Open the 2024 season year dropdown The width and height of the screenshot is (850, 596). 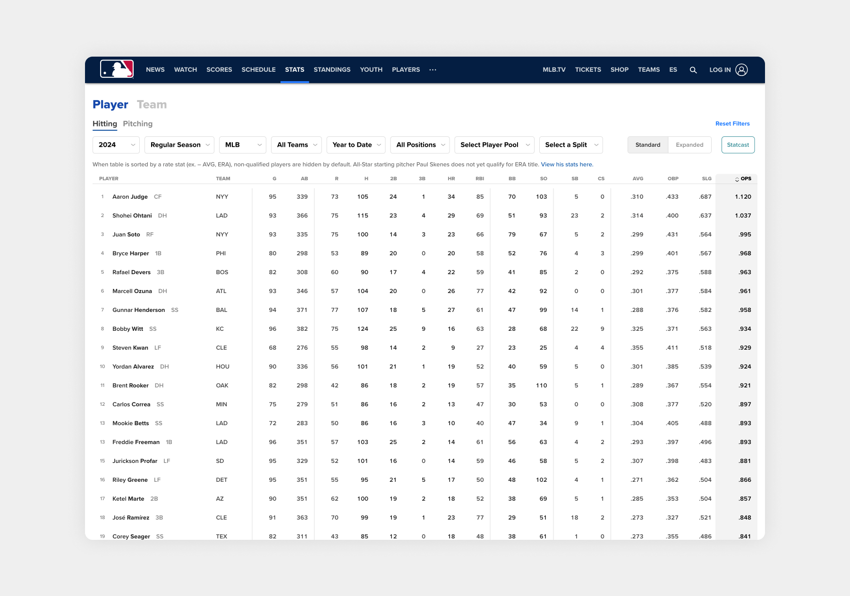coord(116,145)
